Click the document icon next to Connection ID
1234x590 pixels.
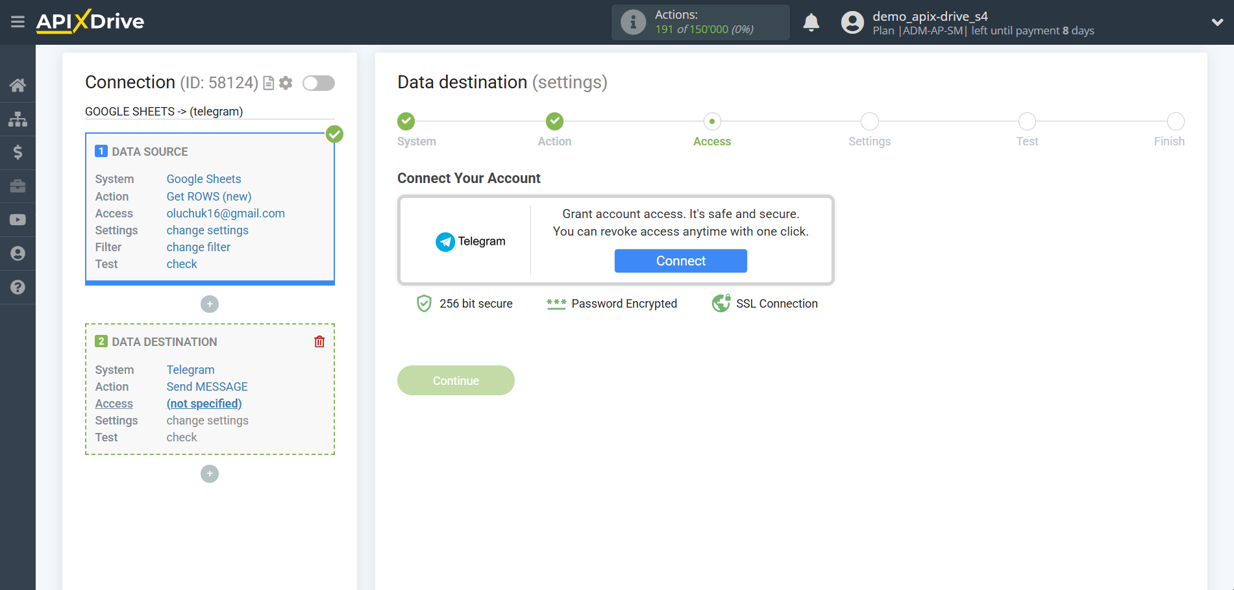coord(268,83)
